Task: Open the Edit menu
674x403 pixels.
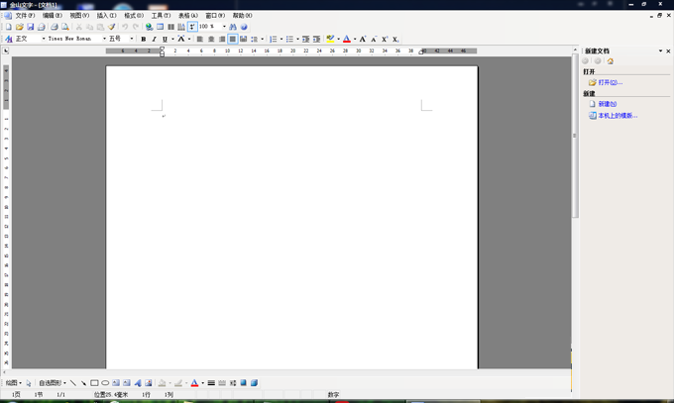Action: [x=52, y=16]
